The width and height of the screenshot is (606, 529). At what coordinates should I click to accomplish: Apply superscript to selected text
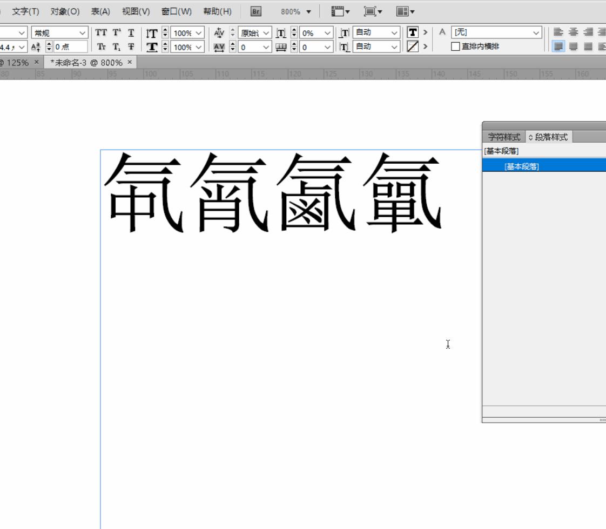117,32
